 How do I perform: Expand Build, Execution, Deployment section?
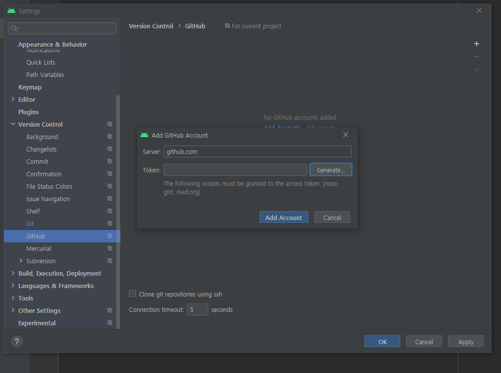coord(13,273)
